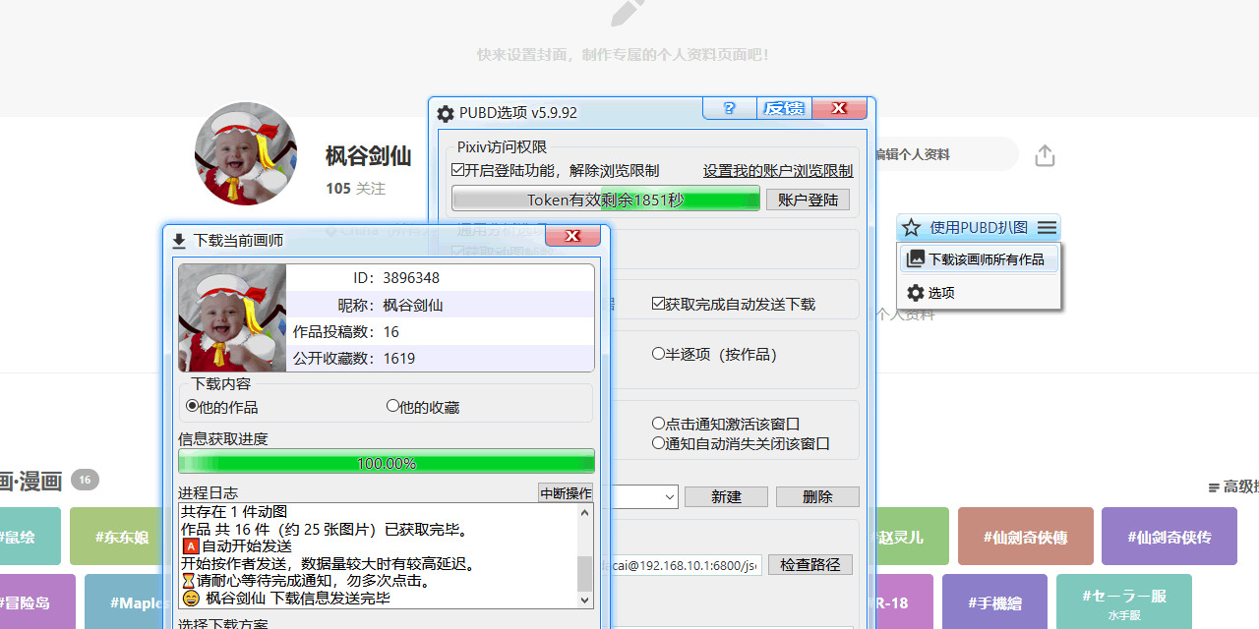Click the pencil edit cover icon
Viewport: 1259px width, 629px height.
(629, 12)
